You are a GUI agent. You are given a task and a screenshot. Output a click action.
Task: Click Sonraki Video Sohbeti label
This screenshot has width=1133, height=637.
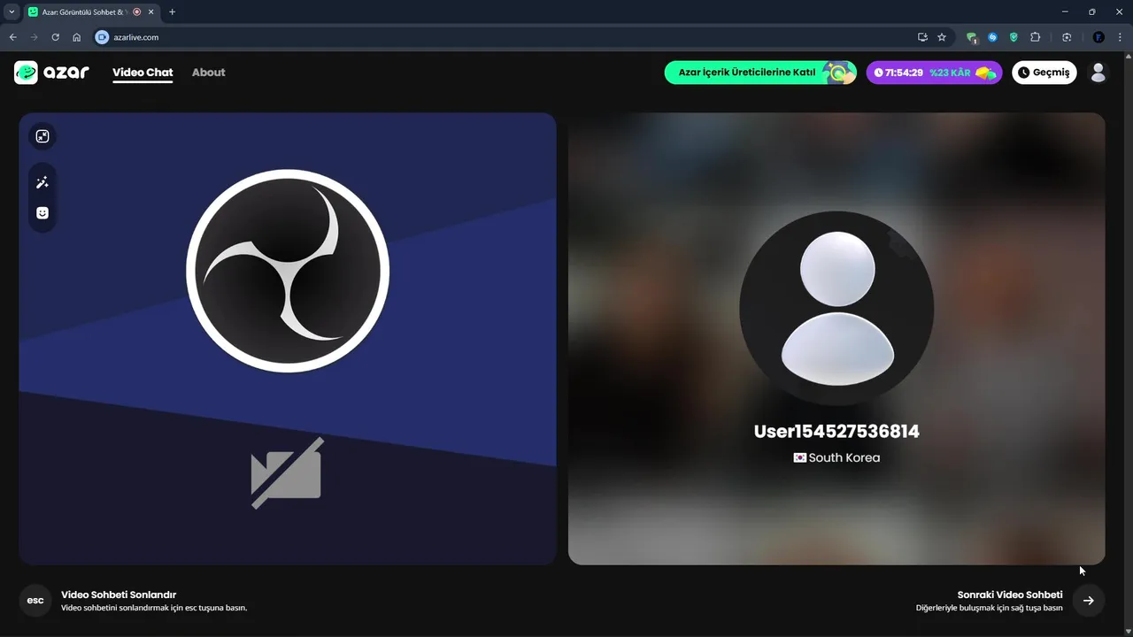pos(1010,595)
